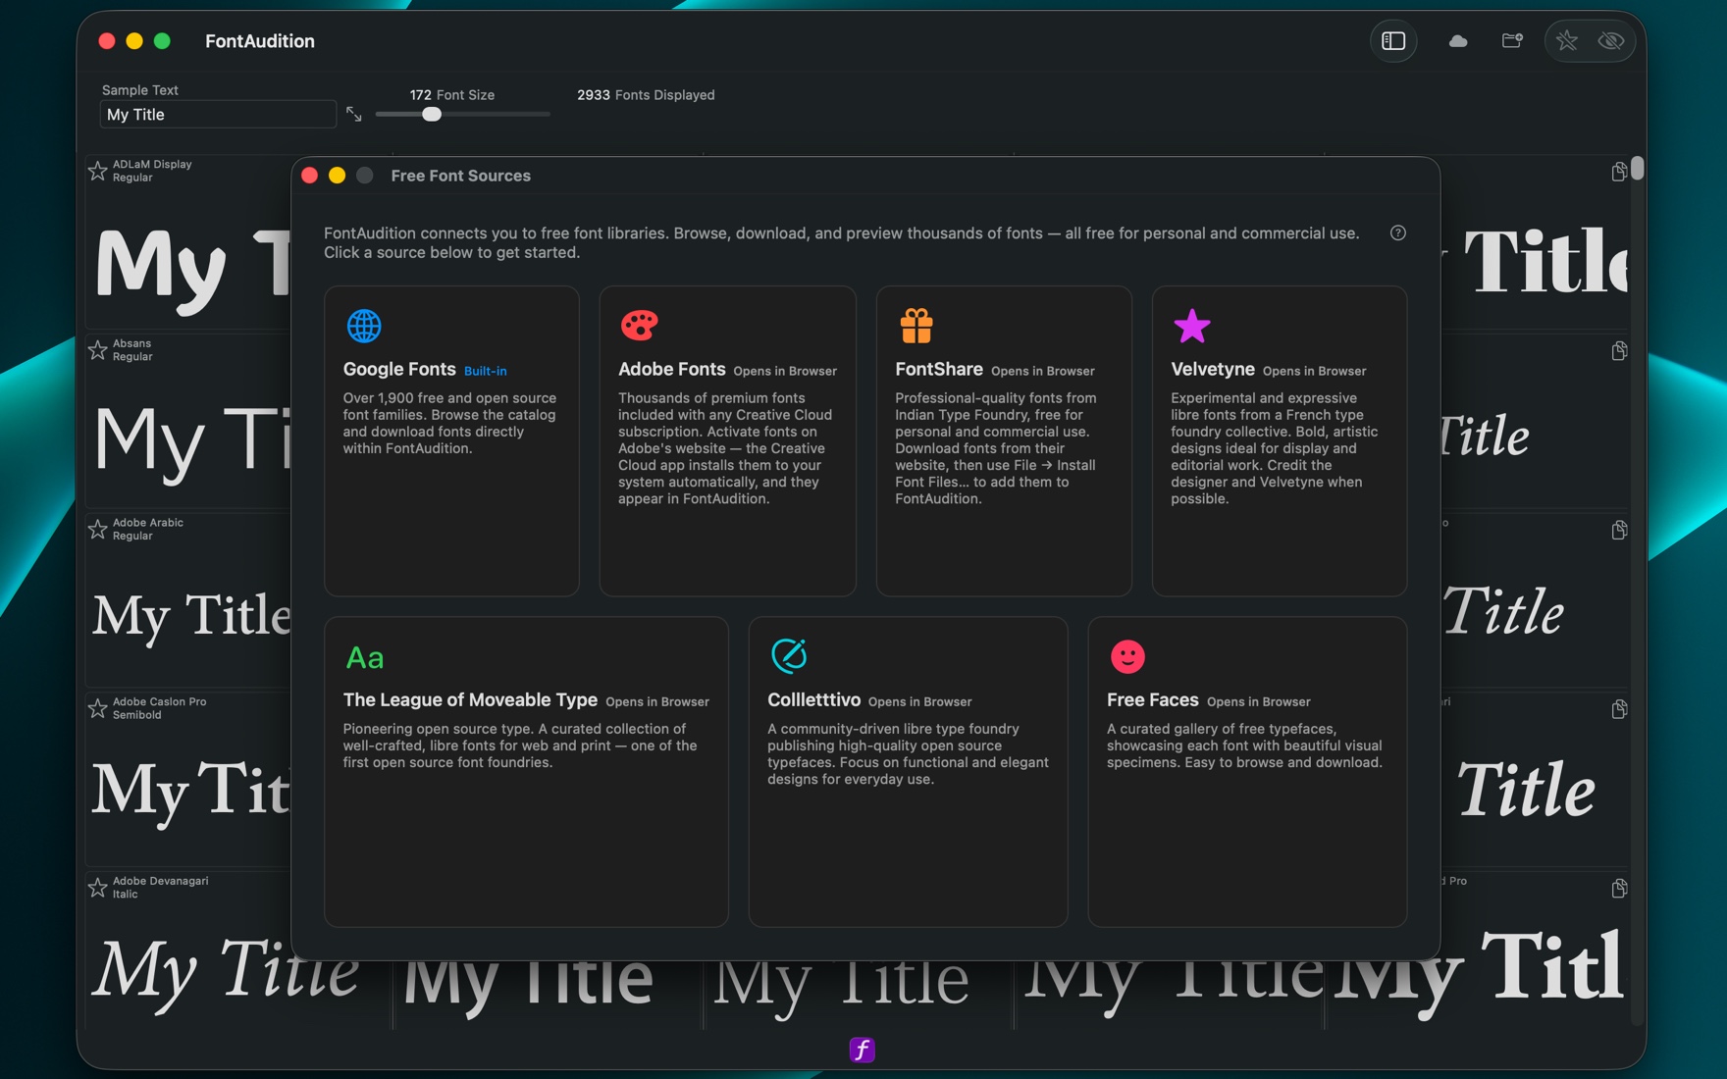Click the red palette icon for Adobe Fonts
The image size is (1727, 1079).
coord(639,325)
